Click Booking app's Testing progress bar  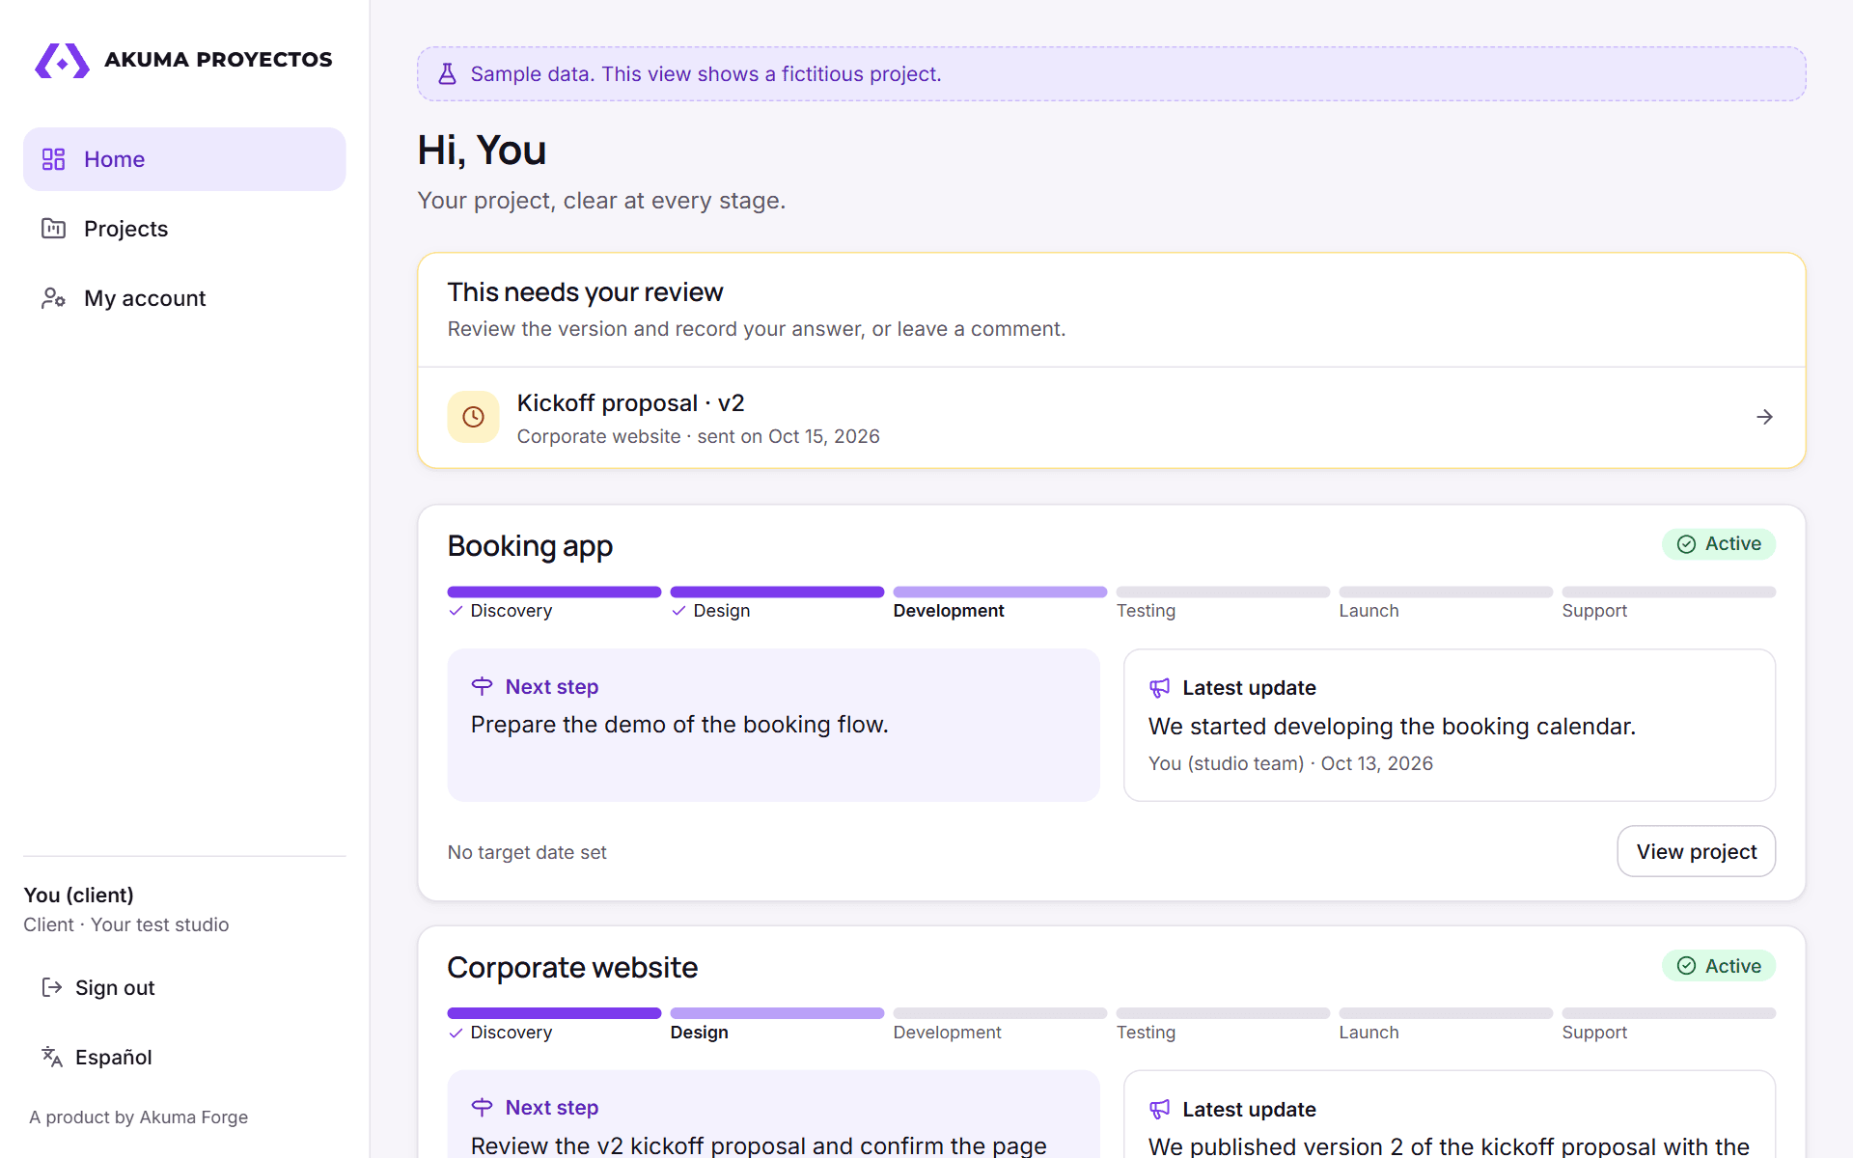click(x=1223, y=592)
